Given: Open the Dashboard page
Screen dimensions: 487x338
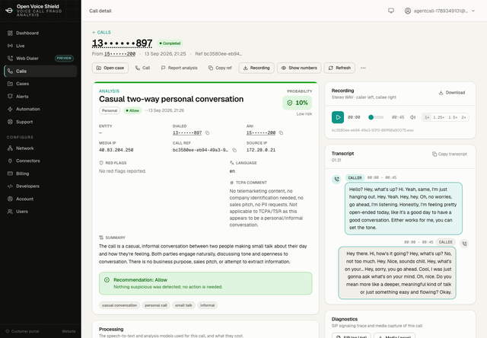Looking at the screenshot, I should coord(40,33).
